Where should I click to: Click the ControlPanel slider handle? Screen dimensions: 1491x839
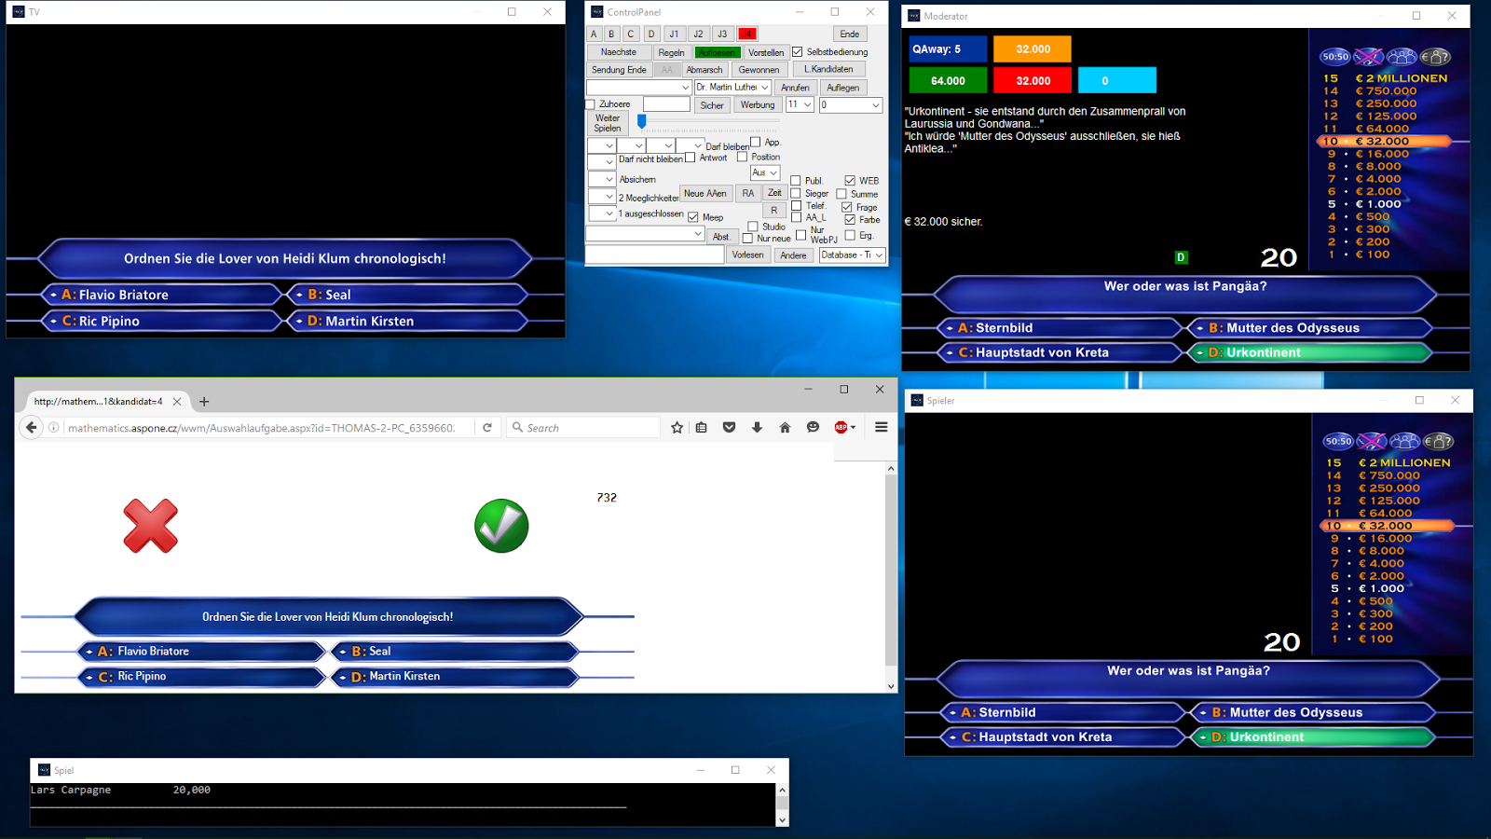tap(641, 121)
